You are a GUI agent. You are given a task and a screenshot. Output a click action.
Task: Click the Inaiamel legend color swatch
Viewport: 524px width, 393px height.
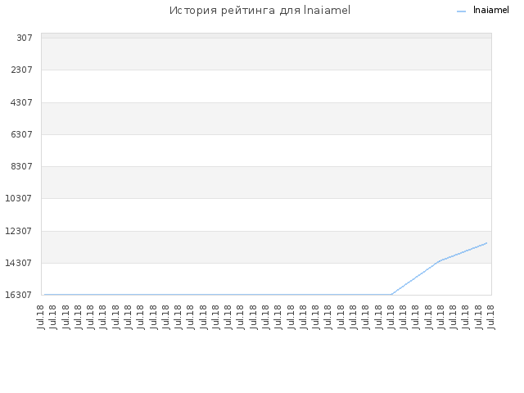click(461, 11)
